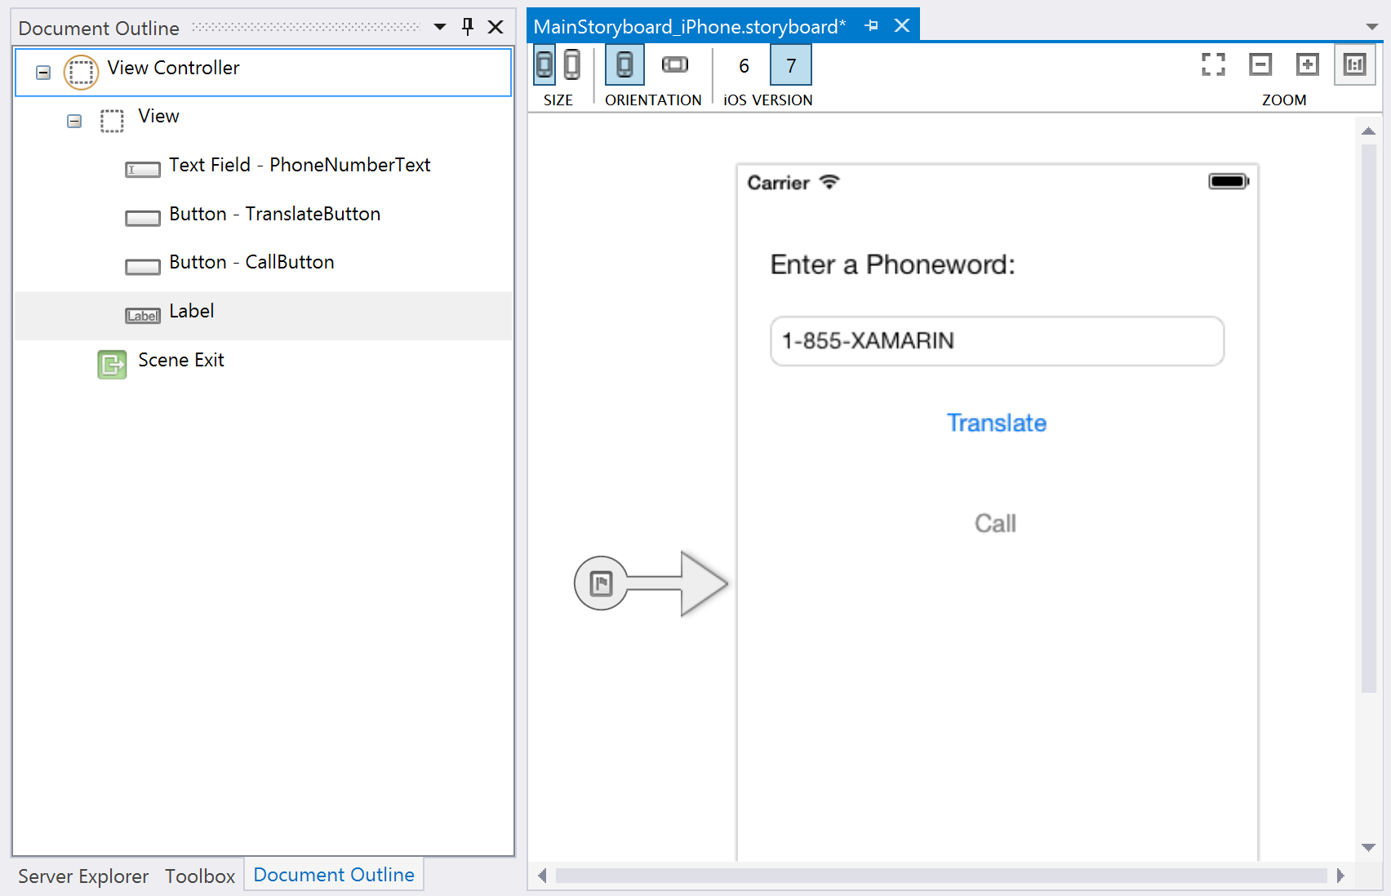
Task: Click the initial scene entry arrow icon
Action: click(x=602, y=583)
